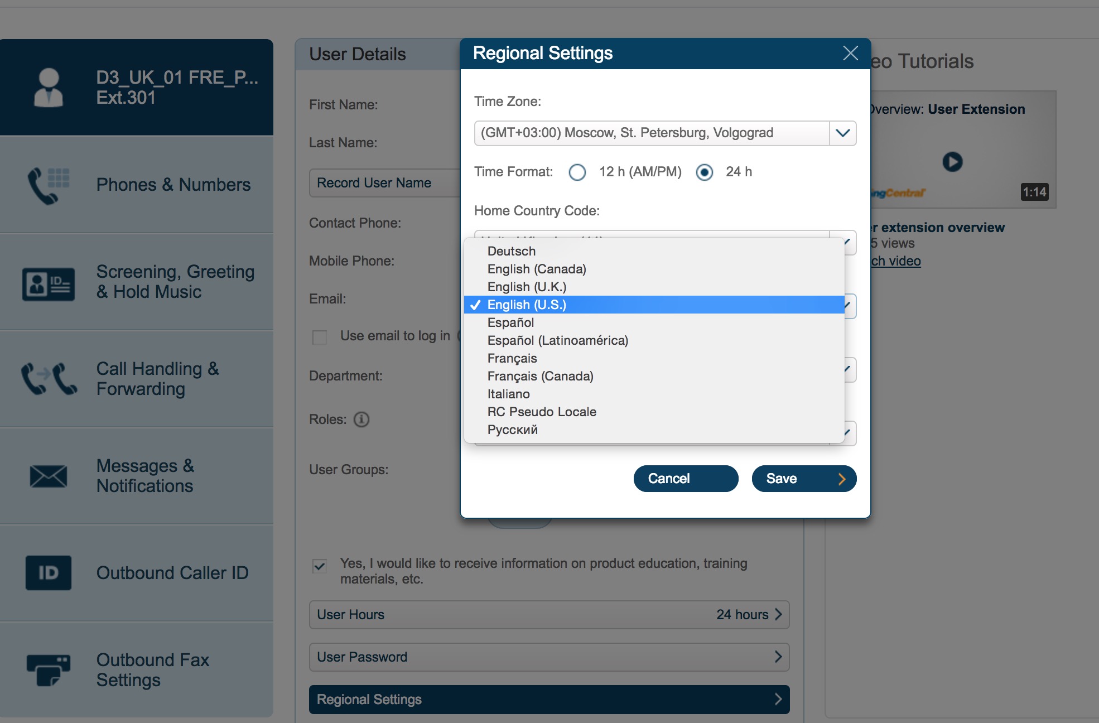Click the Messages & Notifications envelope icon
1099x723 pixels.
point(49,476)
